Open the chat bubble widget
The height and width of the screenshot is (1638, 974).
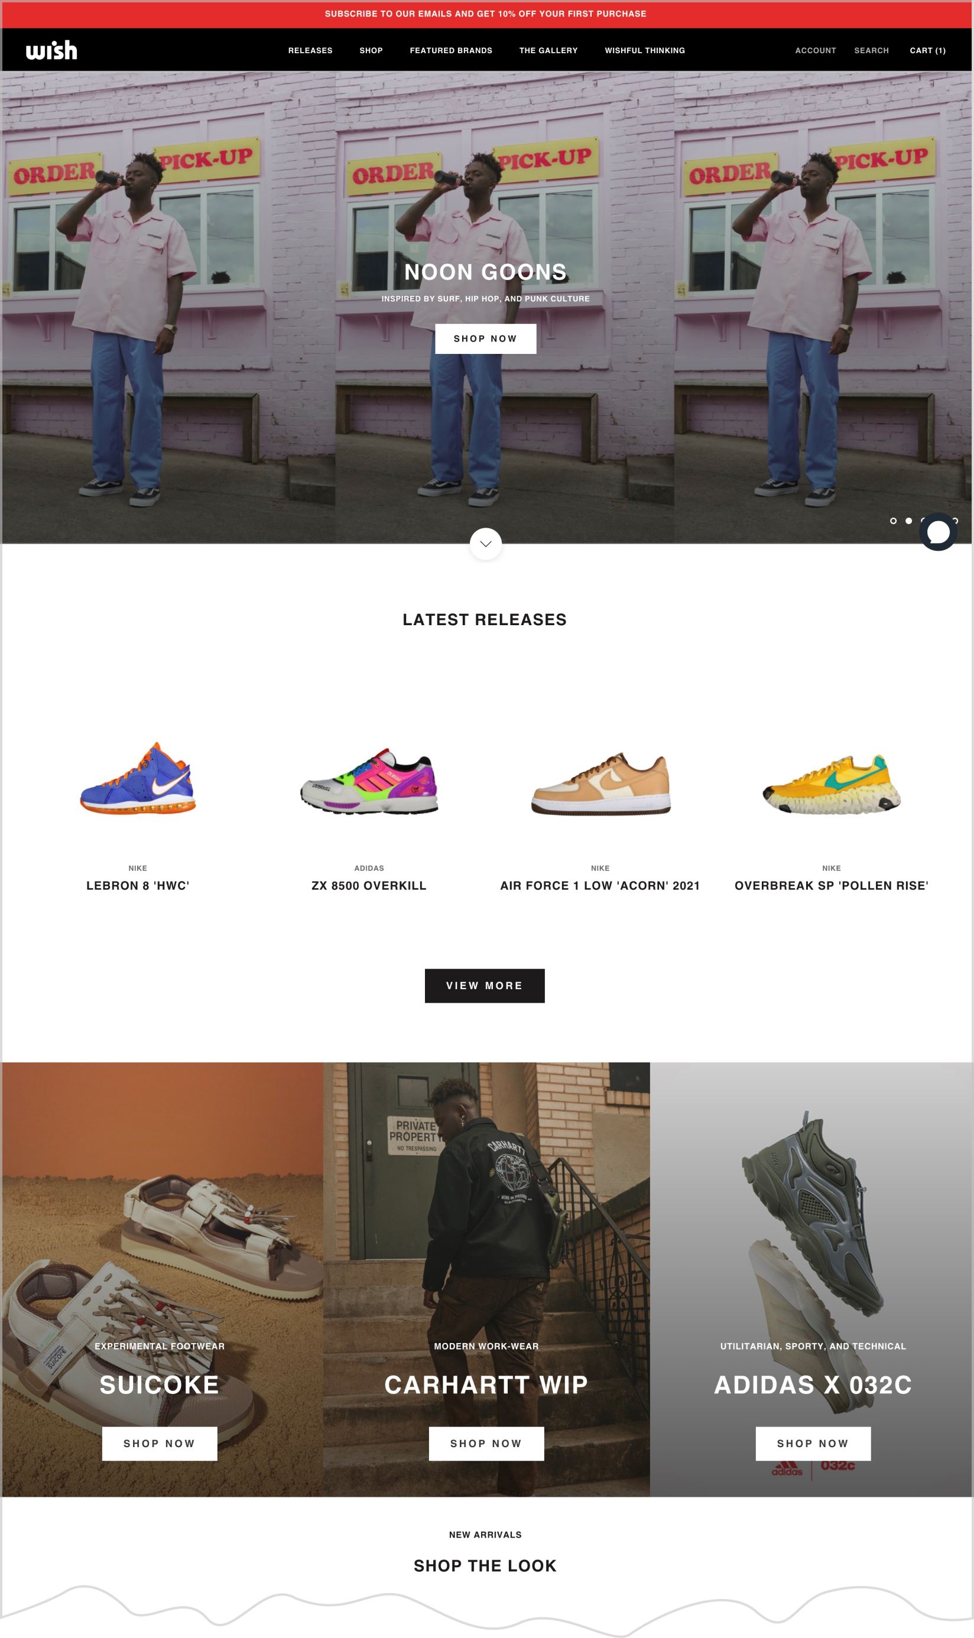[x=938, y=532]
